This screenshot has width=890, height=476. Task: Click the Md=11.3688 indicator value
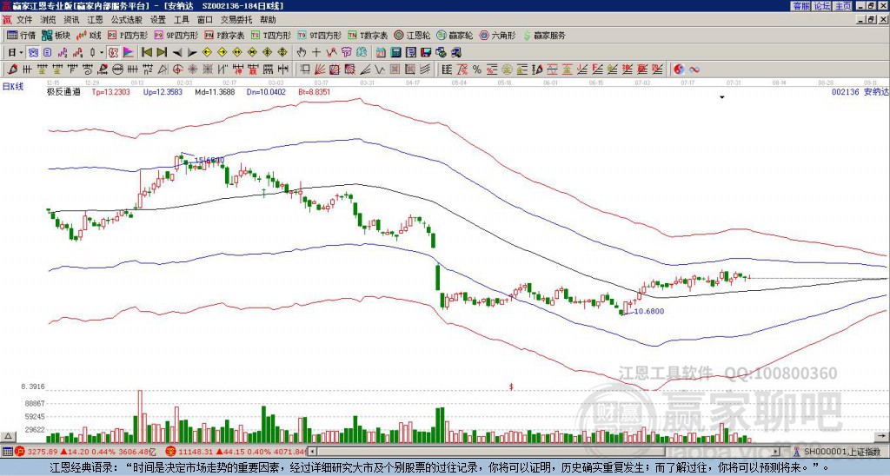coord(215,91)
